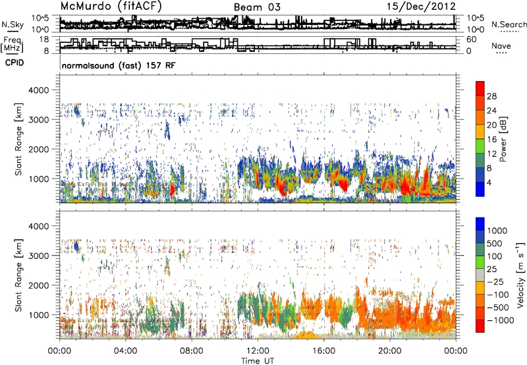527x365 pixels.
Task: Click the '25' label on the Velocity colorbar
Action: 491,269
